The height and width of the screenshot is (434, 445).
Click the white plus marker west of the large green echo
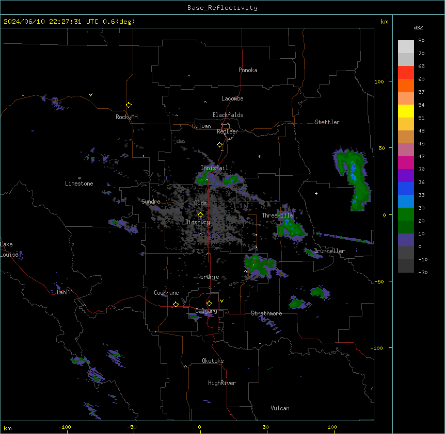[x=316, y=193]
